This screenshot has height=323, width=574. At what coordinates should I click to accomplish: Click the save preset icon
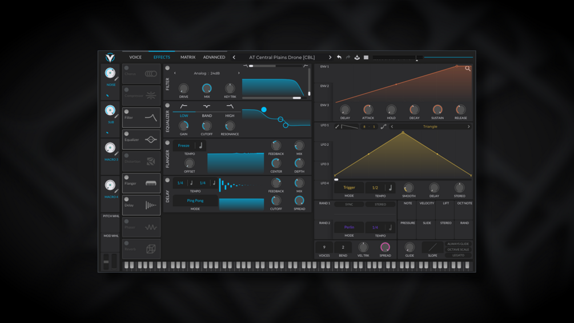point(357,57)
